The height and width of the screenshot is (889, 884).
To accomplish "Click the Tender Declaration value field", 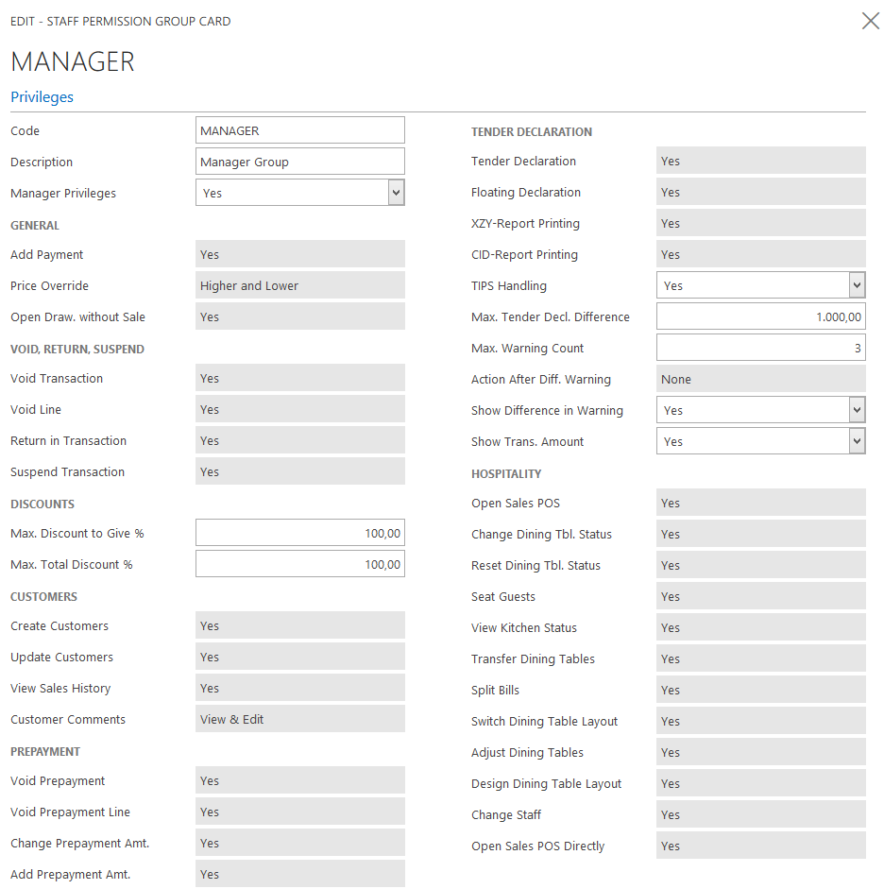I will point(760,161).
